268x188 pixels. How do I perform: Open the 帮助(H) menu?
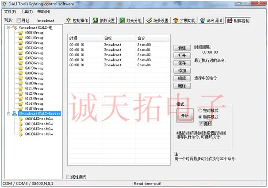click(44, 12)
